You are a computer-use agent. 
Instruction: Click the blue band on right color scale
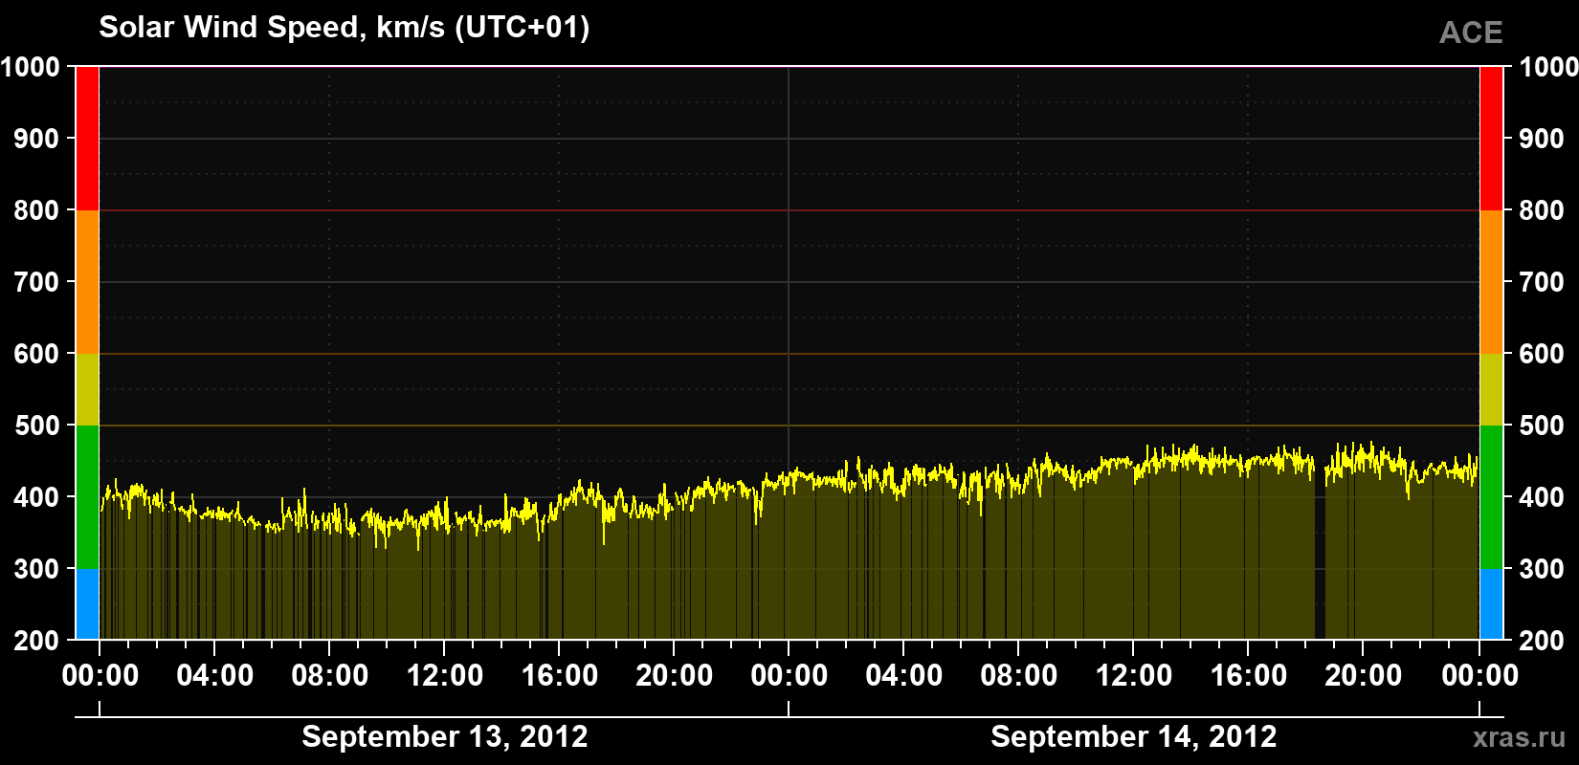[x=1491, y=604]
